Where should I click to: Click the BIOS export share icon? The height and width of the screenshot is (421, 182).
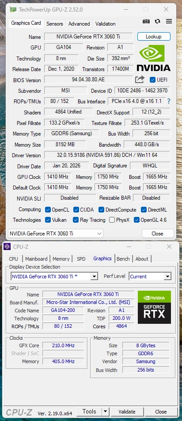(140, 80)
